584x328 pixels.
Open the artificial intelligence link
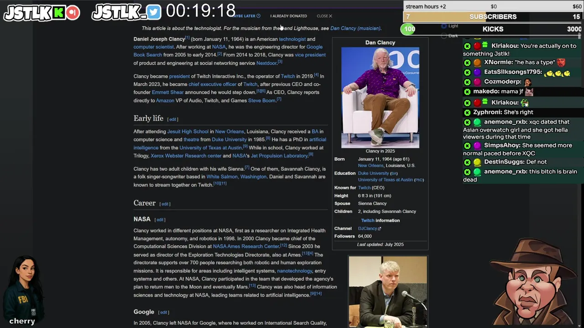pyautogui.click(x=230, y=144)
